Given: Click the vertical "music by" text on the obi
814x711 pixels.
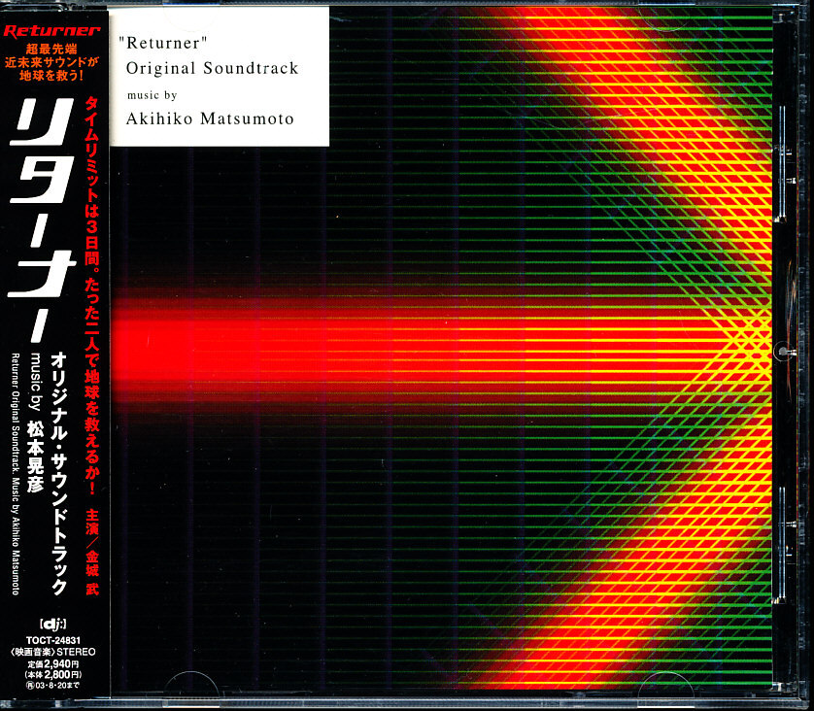Looking at the screenshot, I should pos(35,381).
